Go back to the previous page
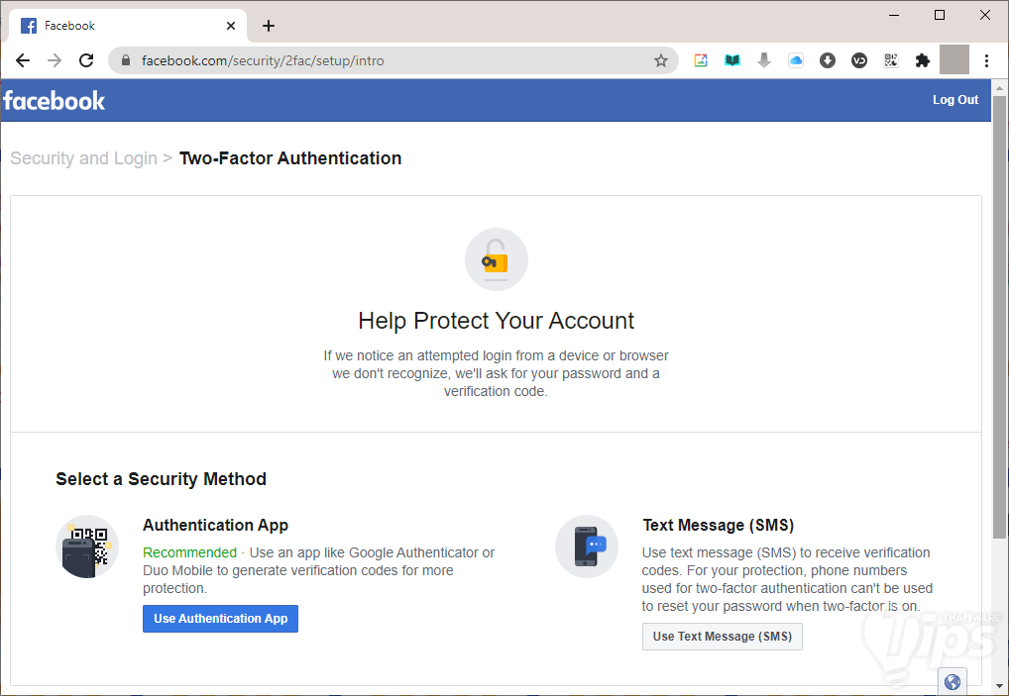1009x696 pixels. point(23,60)
